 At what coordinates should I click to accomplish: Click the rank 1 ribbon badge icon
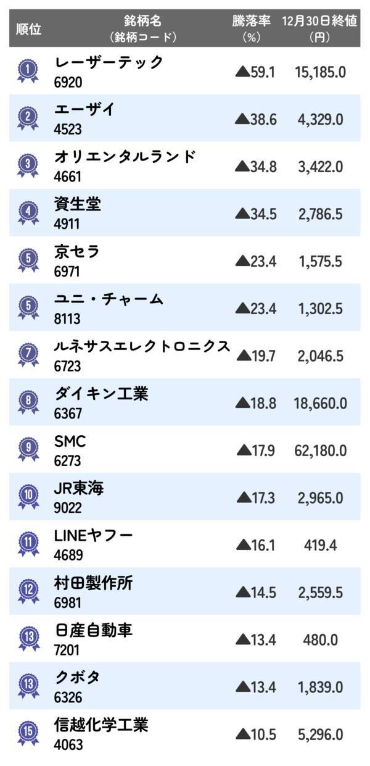coord(28,72)
